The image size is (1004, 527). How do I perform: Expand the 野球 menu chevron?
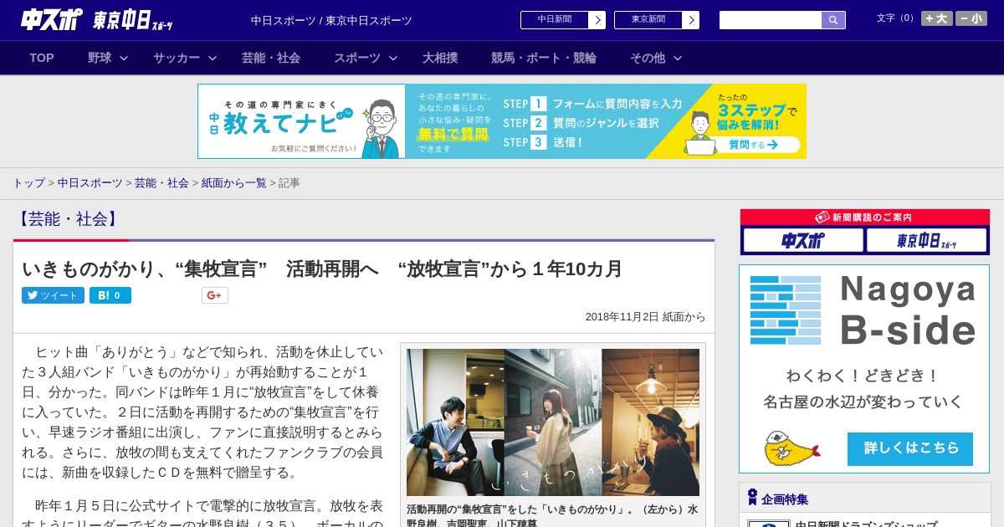[x=124, y=59]
